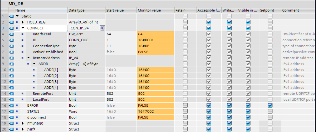The width and height of the screenshot is (316, 132).
Task: Click the tag icon on the RemotePort row
Action: click(11, 94)
